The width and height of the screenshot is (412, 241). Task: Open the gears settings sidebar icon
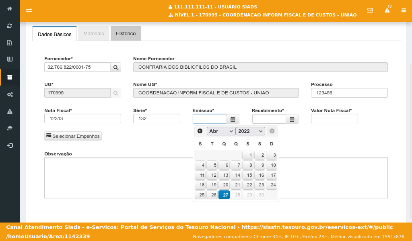pos(10,95)
